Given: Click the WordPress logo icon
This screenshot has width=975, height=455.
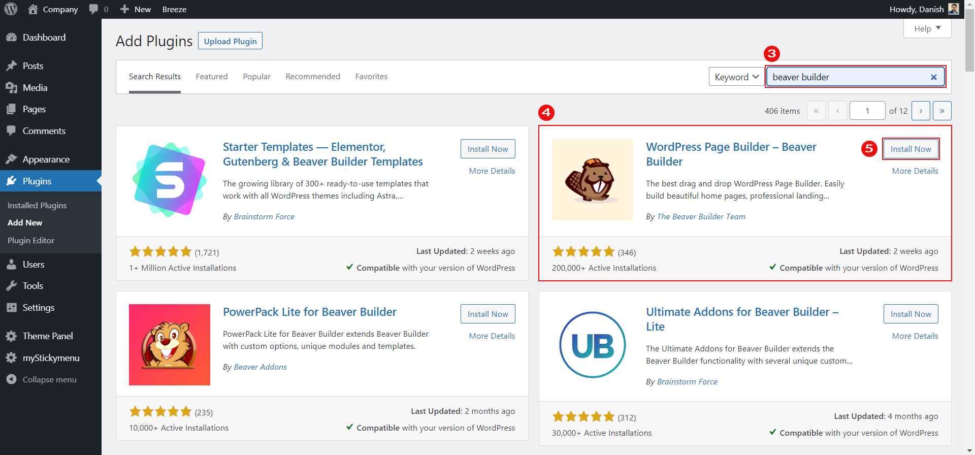Looking at the screenshot, I should (x=11, y=9).
